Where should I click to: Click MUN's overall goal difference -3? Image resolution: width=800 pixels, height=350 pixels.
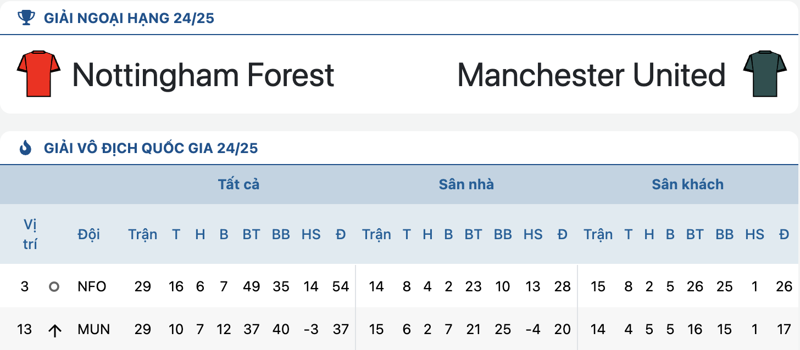click(311, 330)
